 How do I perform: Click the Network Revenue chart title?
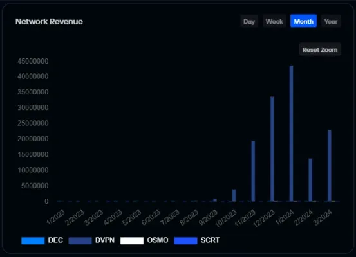[x=49, y=22]
